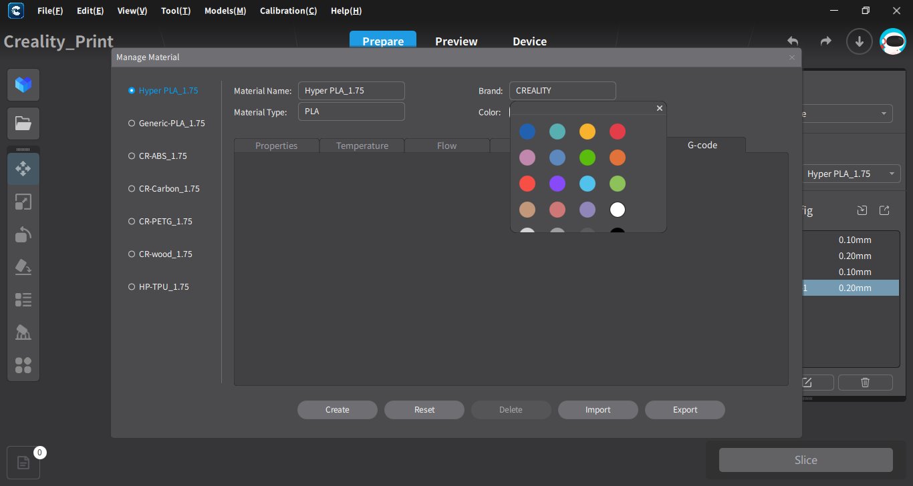Open the Models menu
This screenshot has width=913, height=486.
(225, 11)
